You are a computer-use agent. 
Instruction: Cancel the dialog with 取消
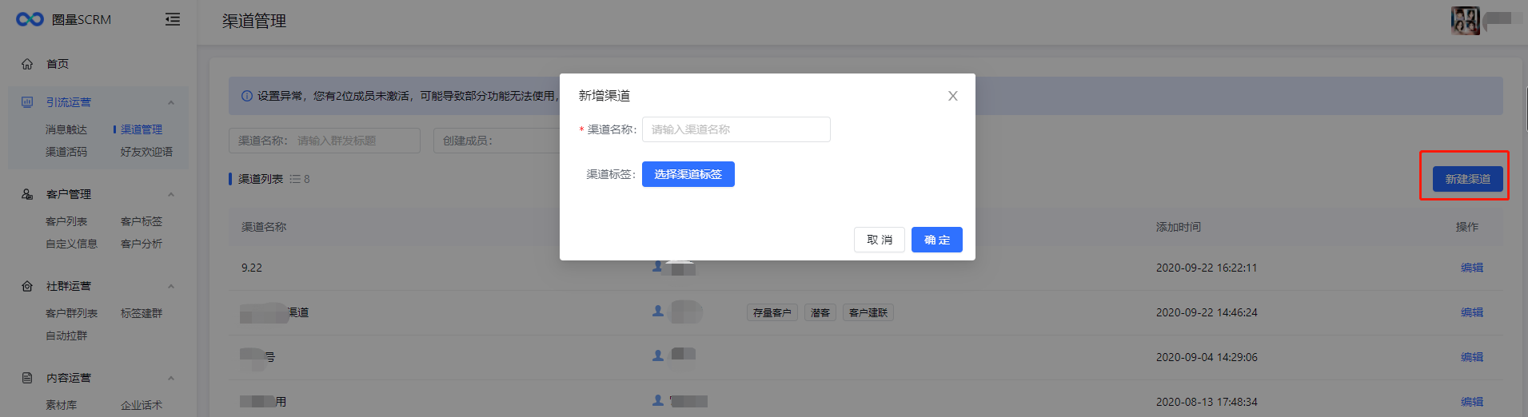[x=879, y=240]
